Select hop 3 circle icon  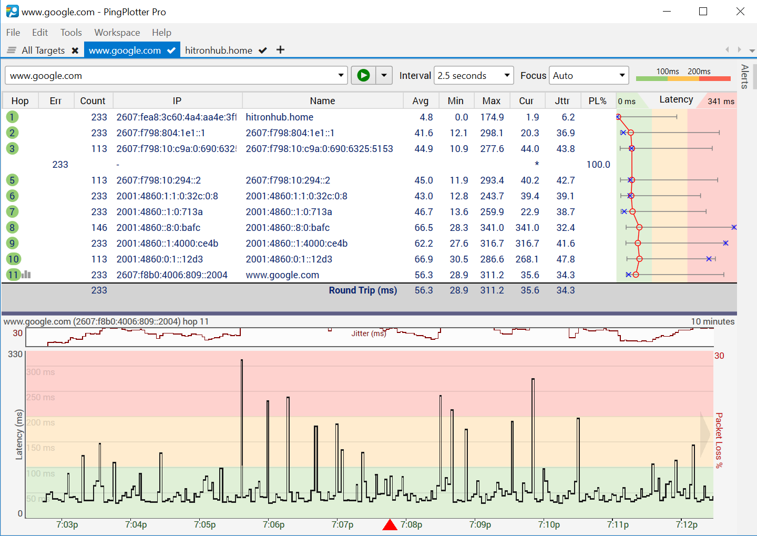(12, 148)
